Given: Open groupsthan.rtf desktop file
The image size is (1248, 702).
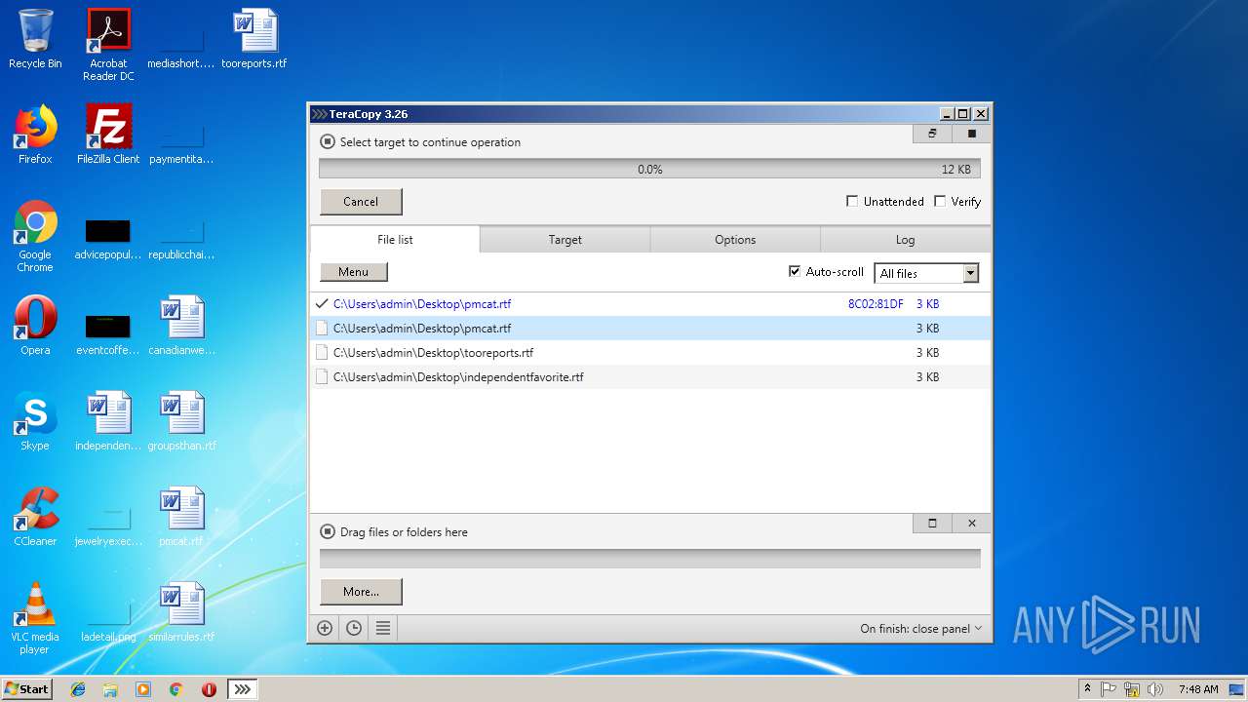Looking at the screenshot, I should pos(181,421).
